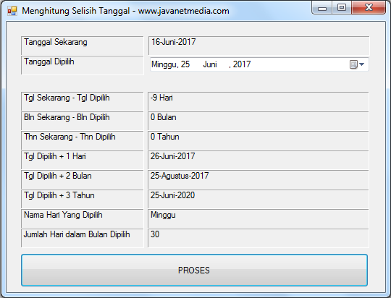This screenshot has height=298, width=391.
Task: Maximize the Menghitung Selisih Tanggal window
Action: point(342,8)
